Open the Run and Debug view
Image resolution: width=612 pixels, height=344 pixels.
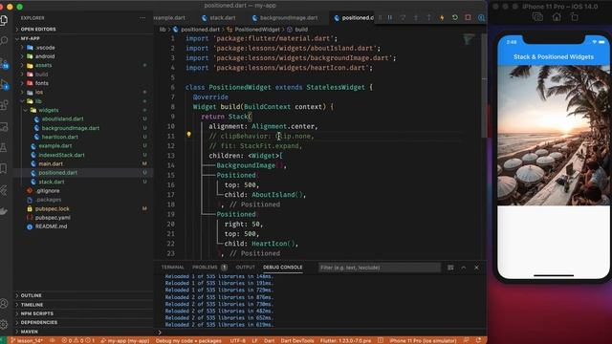click(x=4, y=84)
